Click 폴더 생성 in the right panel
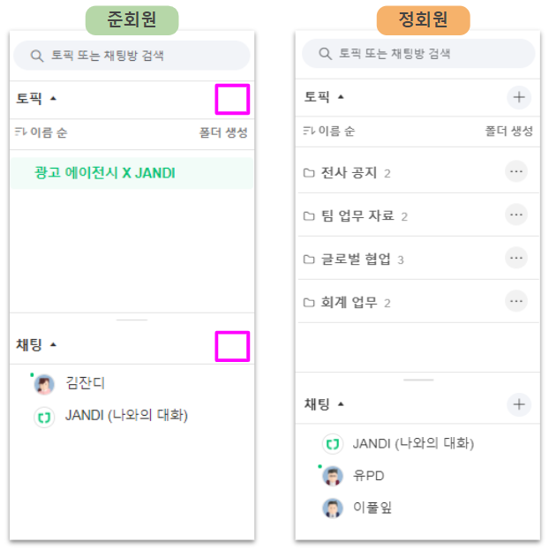The image size is (549, 550). tap(509, 132)
